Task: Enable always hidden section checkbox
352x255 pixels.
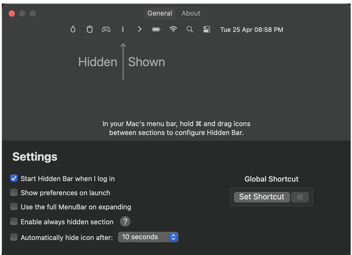Action: (x=14, y=221)
